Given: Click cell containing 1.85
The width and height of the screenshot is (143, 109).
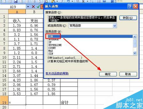Looking at the screenshot, I should [x=17, y=48].
